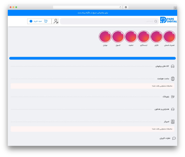This screenshot has height=157, width=185.
Task: Click the blue horizontal bar below the stories
Action: [92, 58]
